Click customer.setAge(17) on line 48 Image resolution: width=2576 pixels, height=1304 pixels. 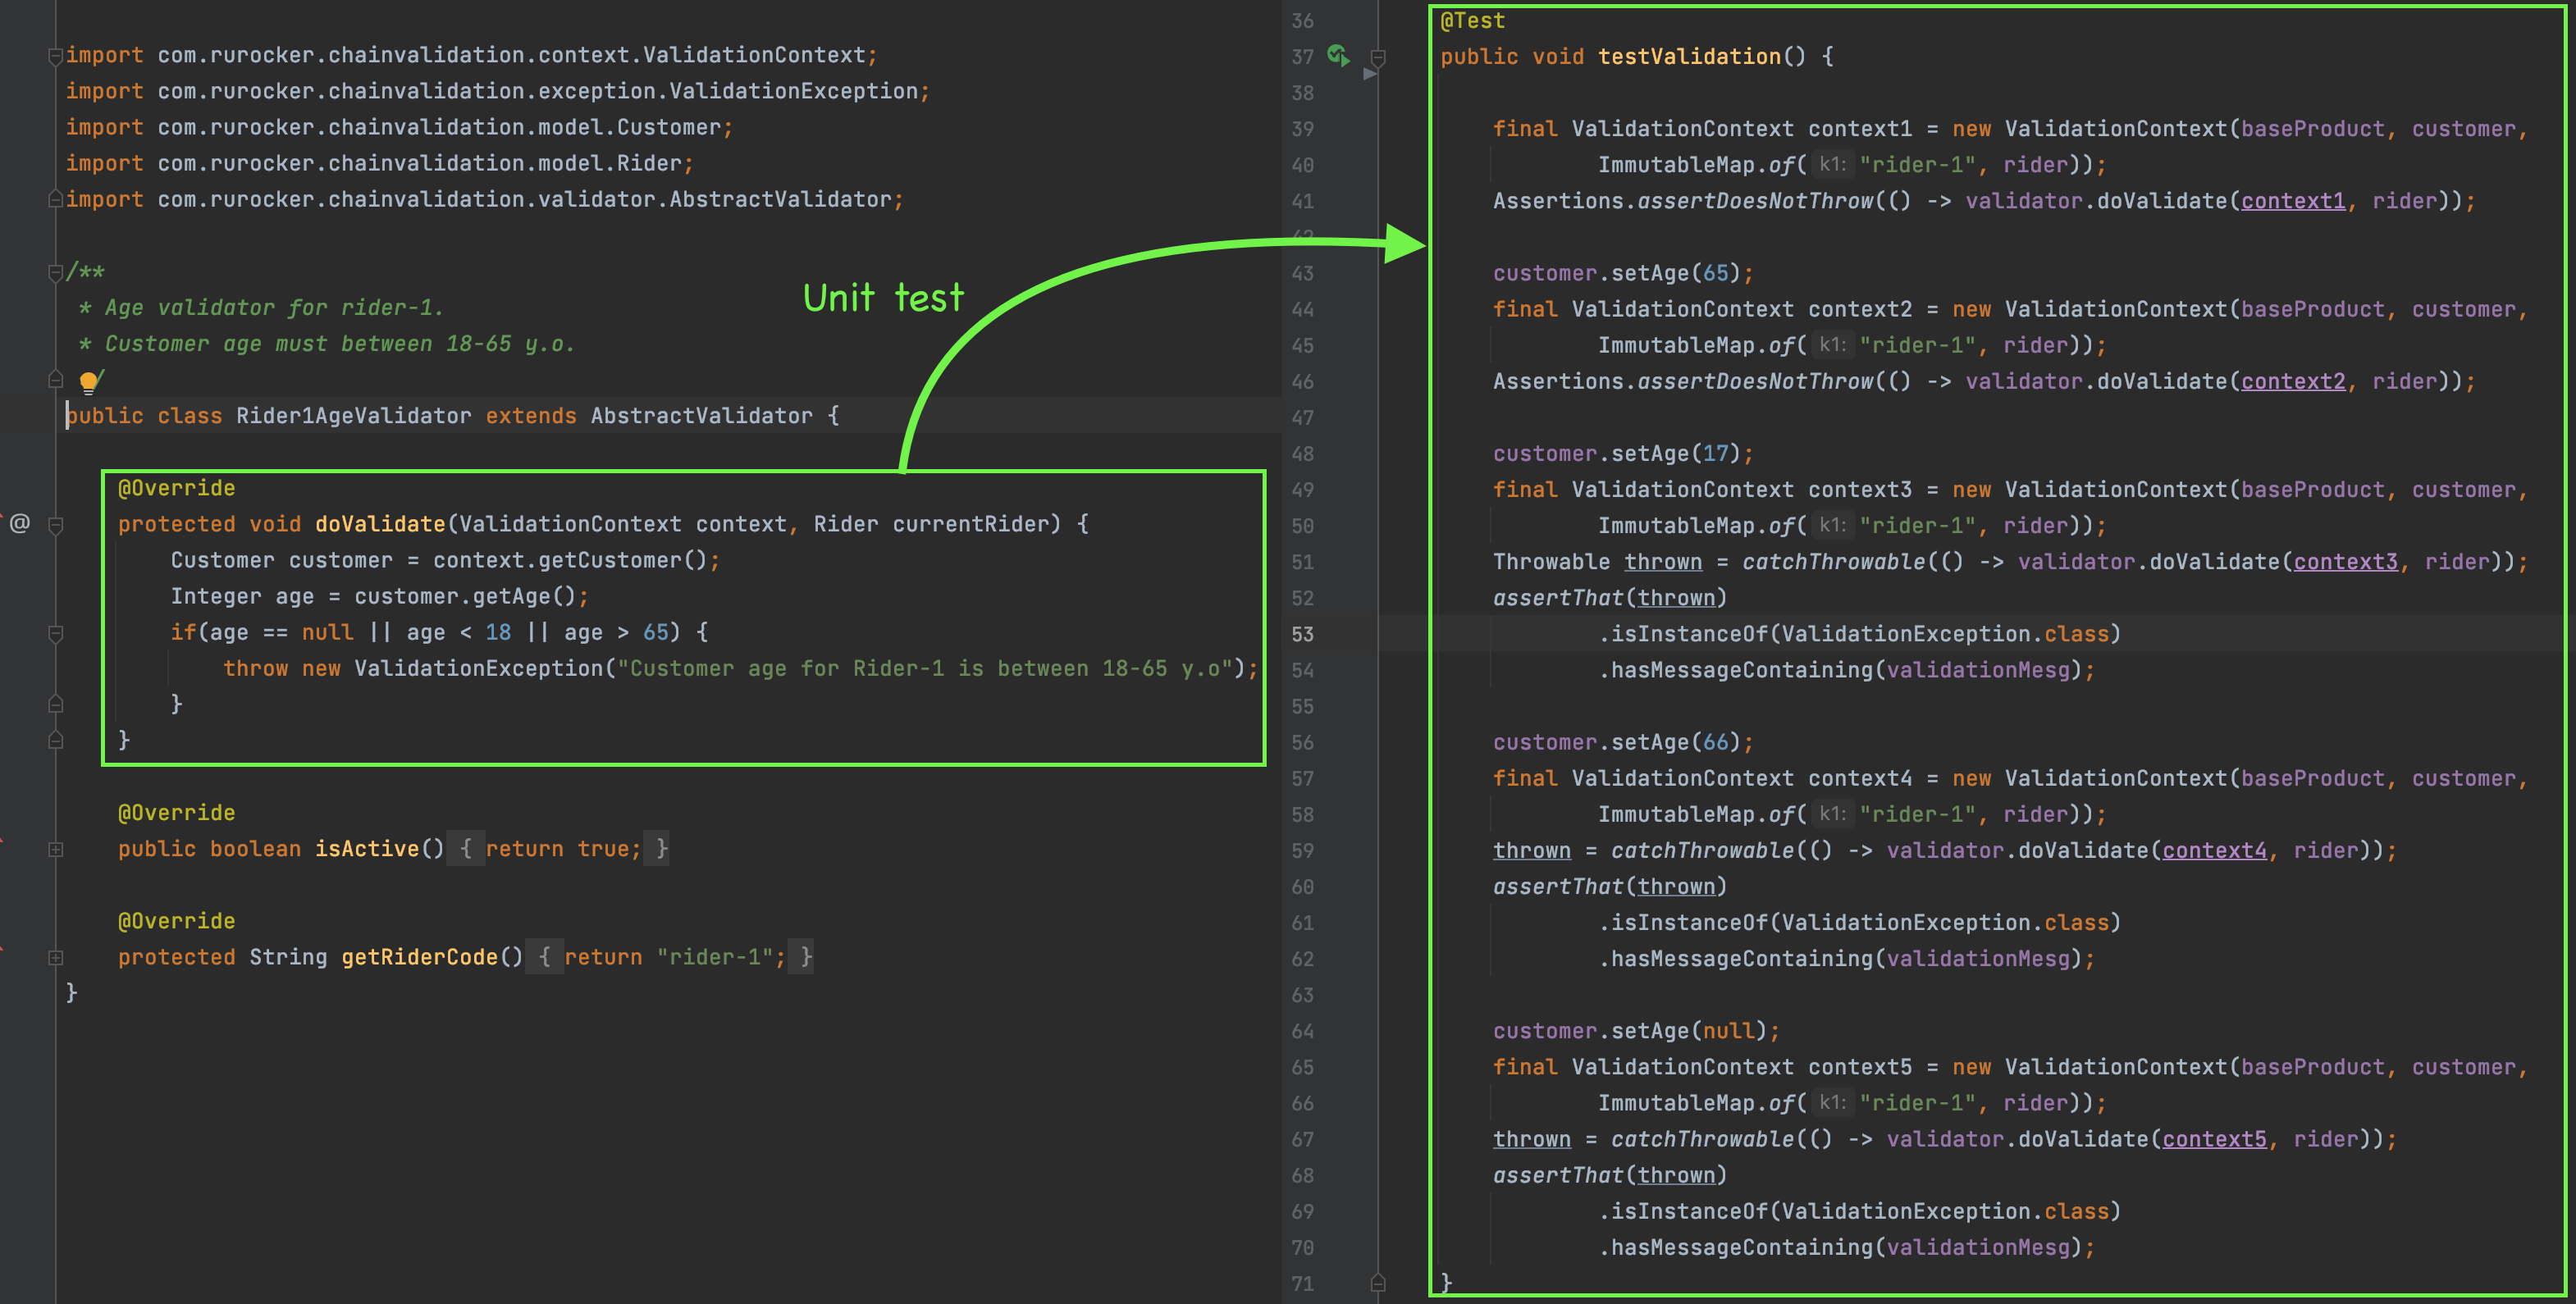coord(1622,454)
